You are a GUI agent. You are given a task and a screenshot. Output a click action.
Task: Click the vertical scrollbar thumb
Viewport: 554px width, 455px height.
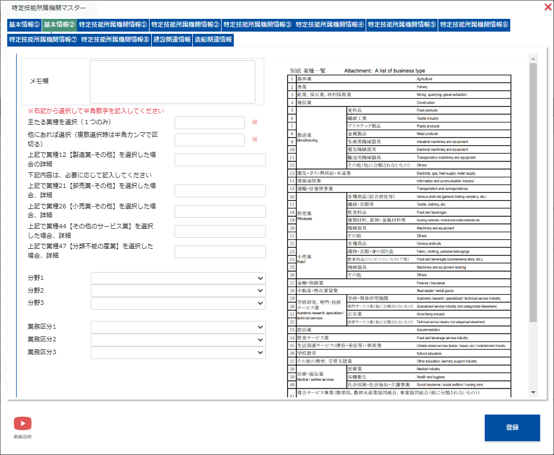point(533,193)
